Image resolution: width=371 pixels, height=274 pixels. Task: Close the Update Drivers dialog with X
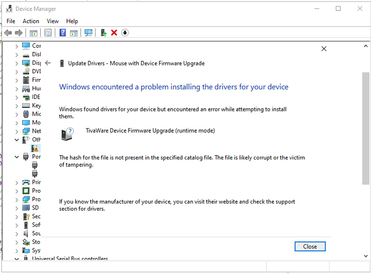tap(324, 49)
